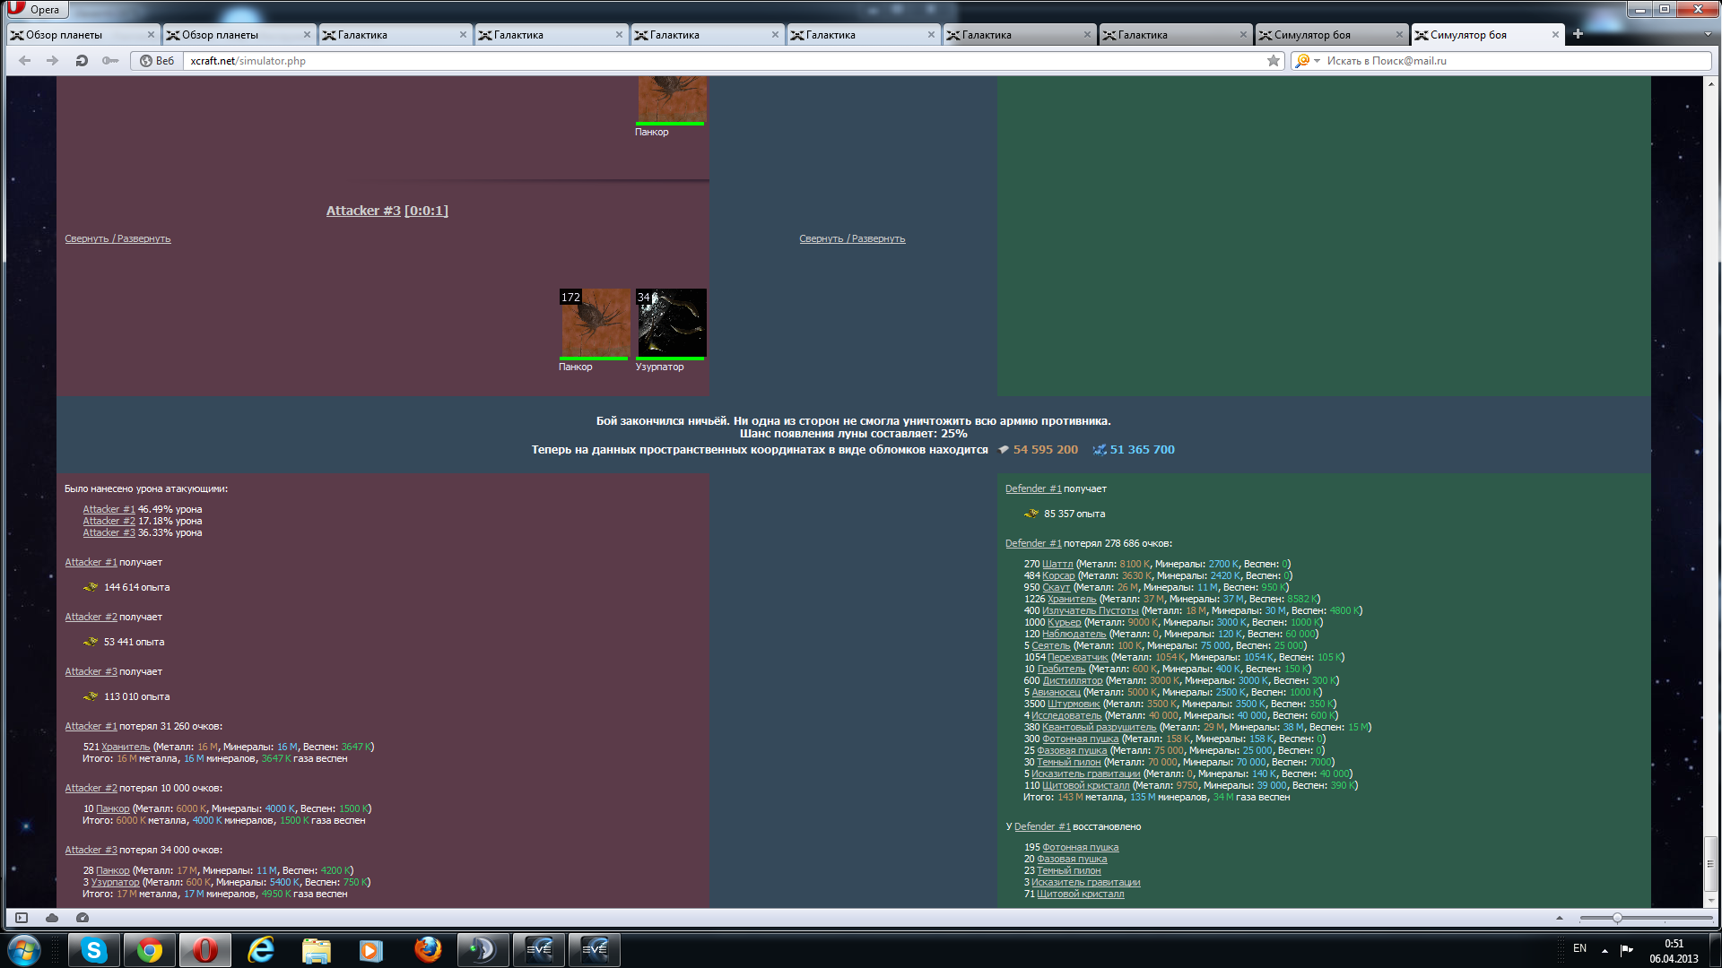Open the clock showing 0:51
The width and height of the screenshot is (1722, 968).
(x=1674, y=950)
